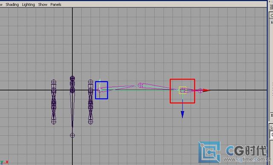Open the Shading menu
The height and width of the screenshot is (165, 273).
[12, 5]
